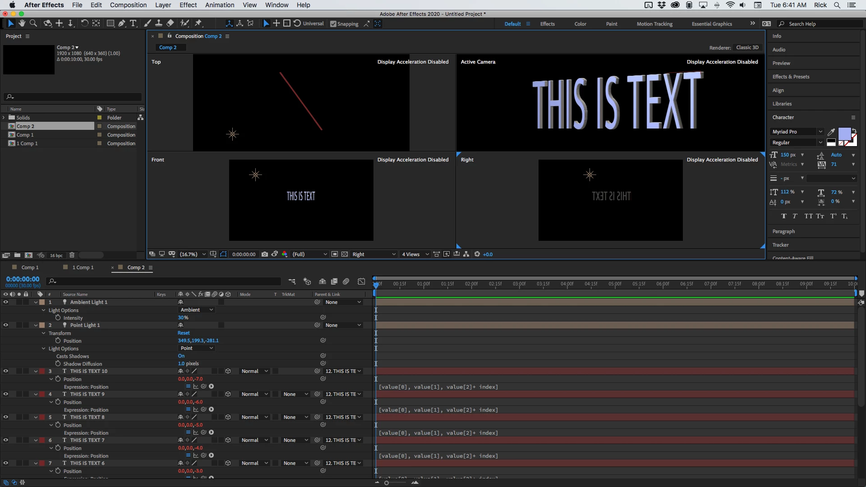Select the Puppet Pin tool
This screenshot has width=866, height=487.
click(x=198, y=23)
